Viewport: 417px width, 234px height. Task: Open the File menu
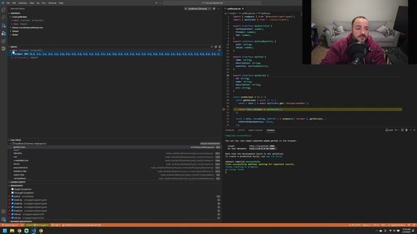coord(8,3)
